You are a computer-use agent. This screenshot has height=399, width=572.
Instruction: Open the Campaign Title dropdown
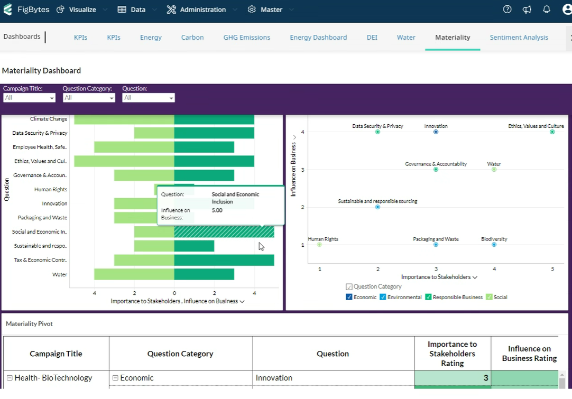pyautogui.click(x=29, y=98)
